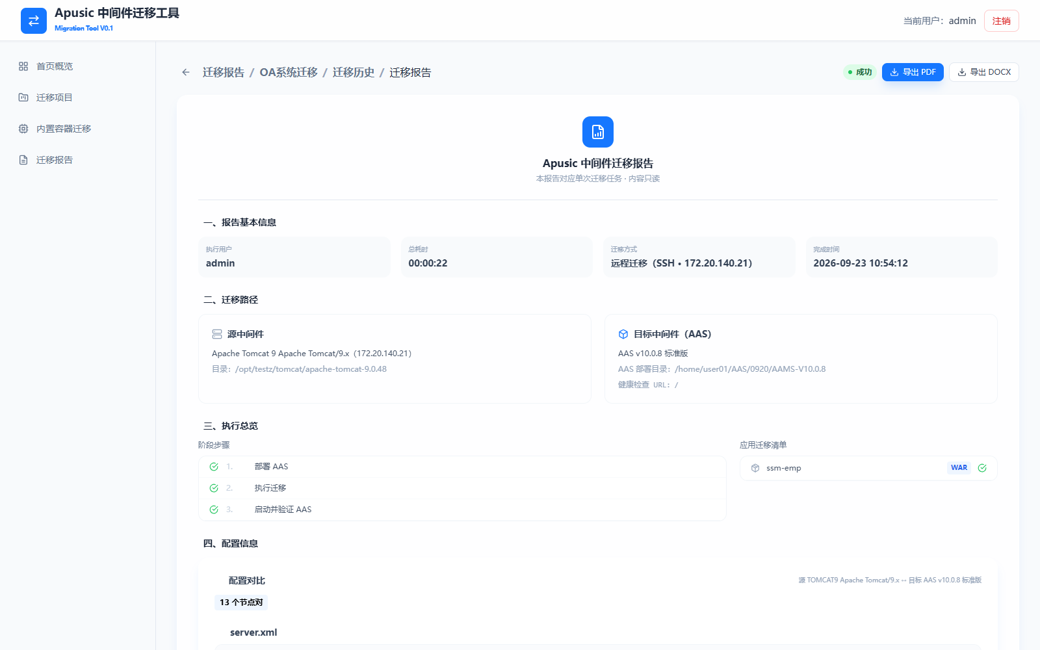Click the server.xml heading
Image resolution: width=1040 pixels, height=650 pixels.
(x=253, y=632)
